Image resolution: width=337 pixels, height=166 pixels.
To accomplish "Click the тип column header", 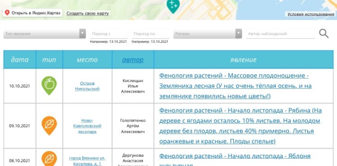I will click(x=49, y=60).
